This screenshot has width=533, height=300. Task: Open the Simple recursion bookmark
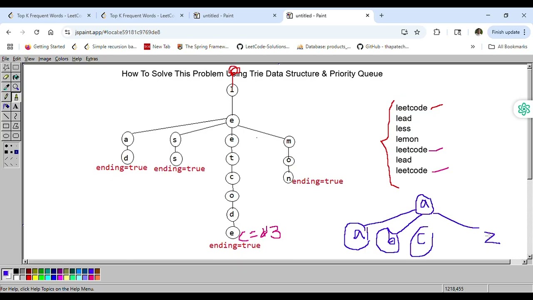point(110,47)
